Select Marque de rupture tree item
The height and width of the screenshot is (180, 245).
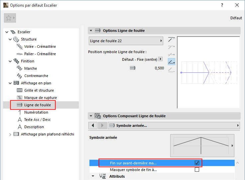tap(41, 98)
